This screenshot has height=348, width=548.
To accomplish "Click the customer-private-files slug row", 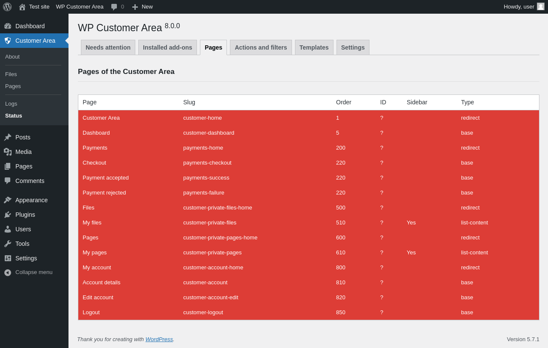I will [x=210, y=222].
